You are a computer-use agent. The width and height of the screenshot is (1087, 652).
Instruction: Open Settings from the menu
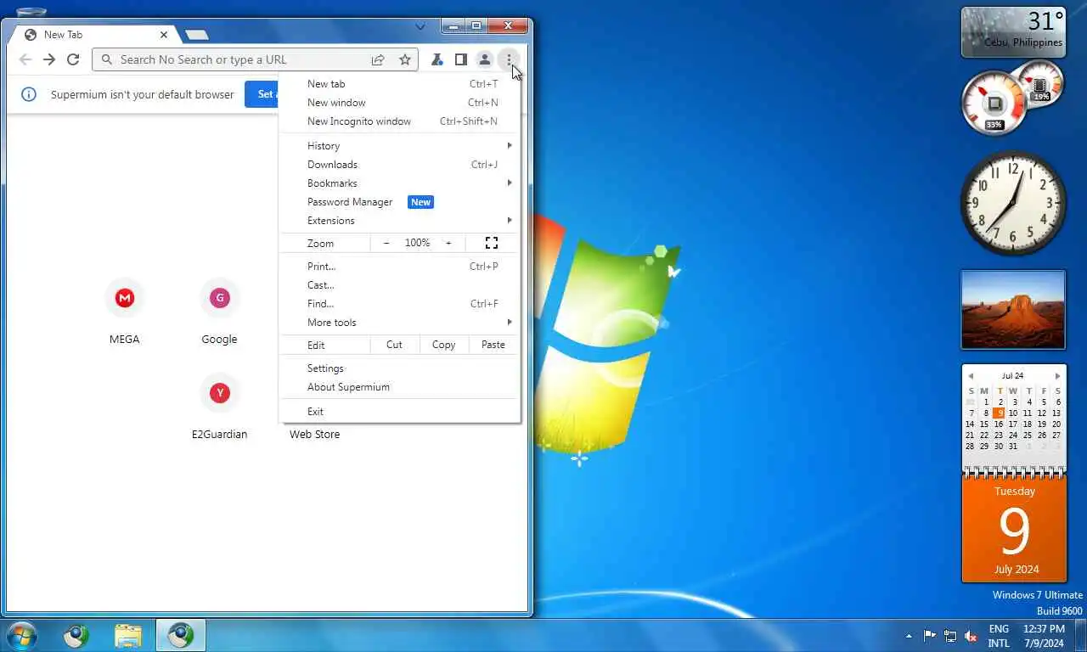pyautogui.click(x=399, y=368)
